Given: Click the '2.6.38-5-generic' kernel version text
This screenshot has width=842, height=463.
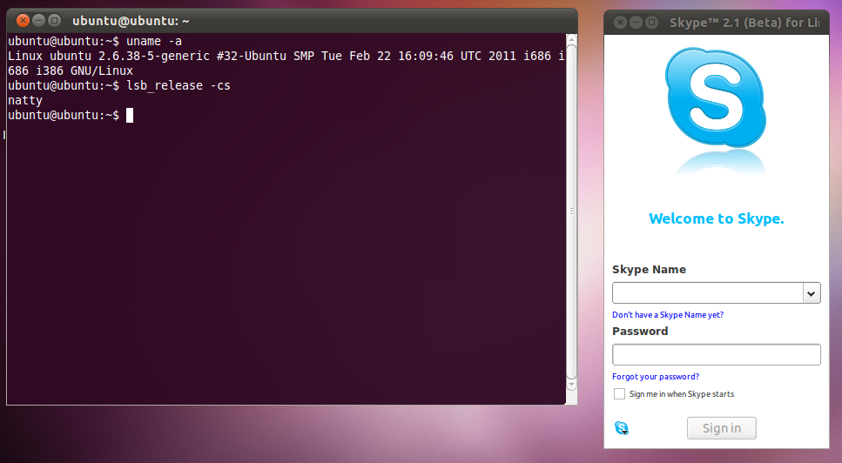Looking at the screenshot, I should tap(153, 56).
